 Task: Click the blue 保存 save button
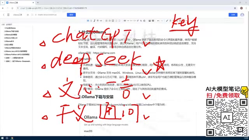[71, 15]
